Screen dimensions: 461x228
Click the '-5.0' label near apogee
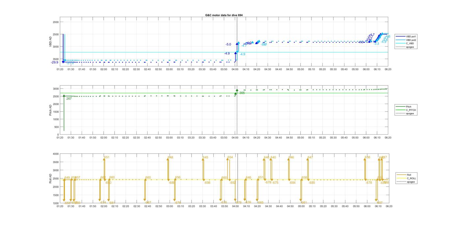point(228,44)
